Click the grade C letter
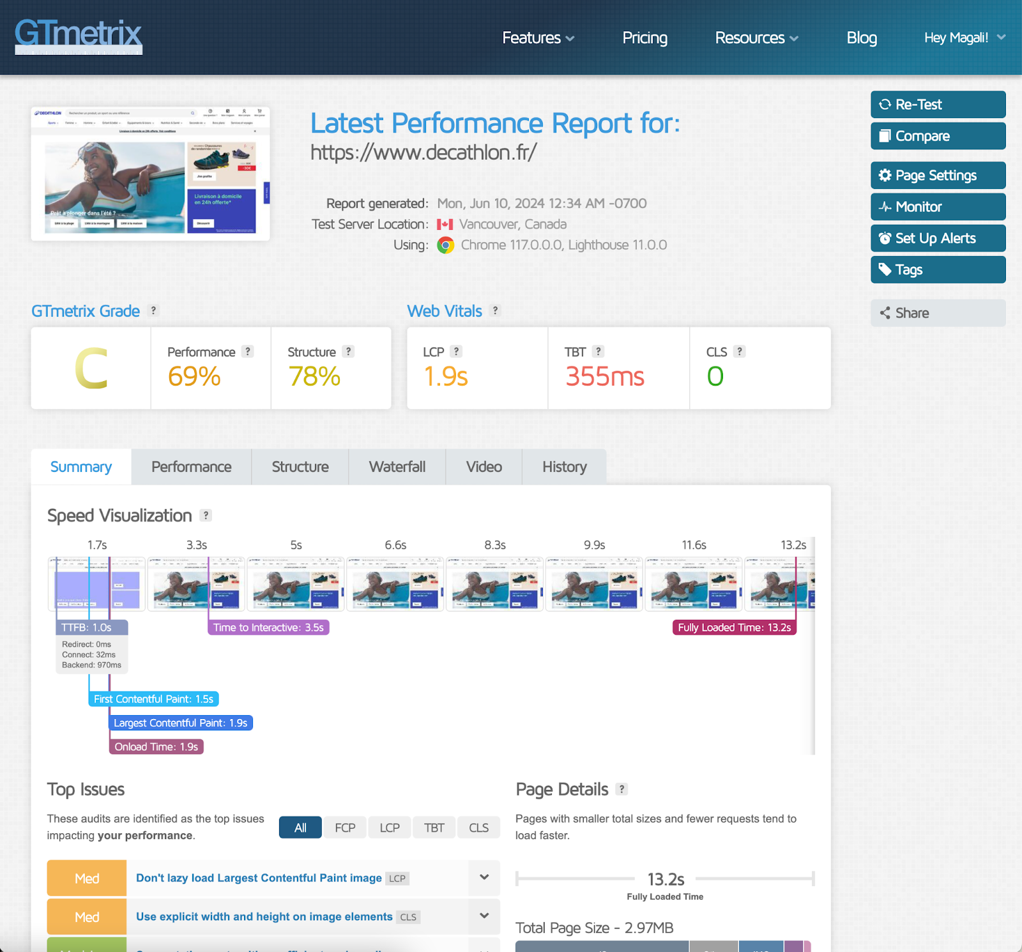This screenshot has width=1022, height=952. pyautogui.click(x=91, y=368)
